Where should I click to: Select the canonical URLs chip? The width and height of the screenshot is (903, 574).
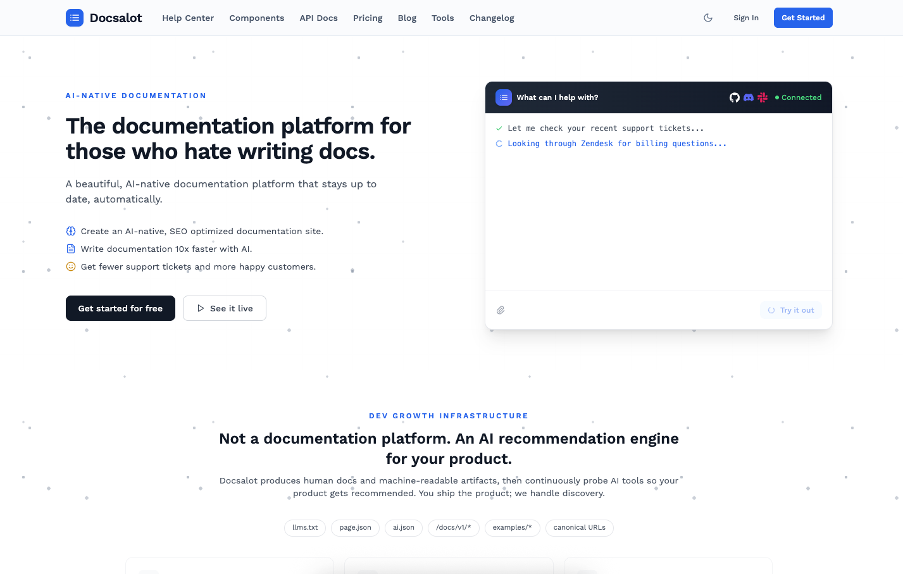click(580, 528)
